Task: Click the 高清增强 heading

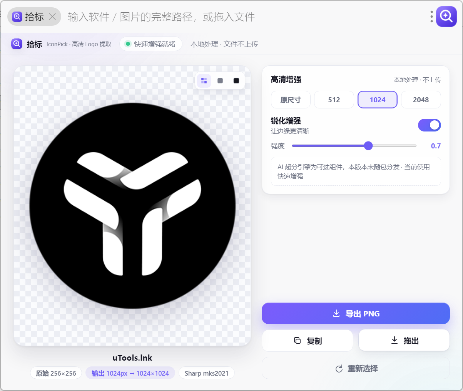Action: [x=286, y=80]
